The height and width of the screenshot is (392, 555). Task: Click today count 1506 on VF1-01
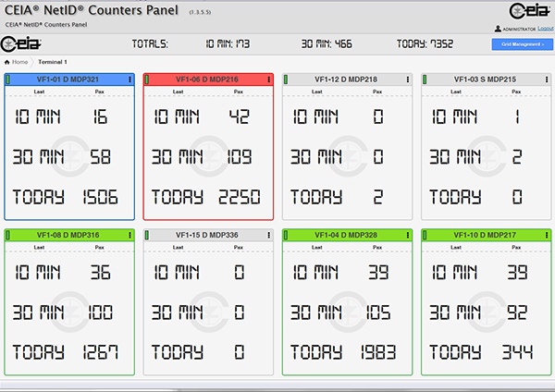[100, 197]
